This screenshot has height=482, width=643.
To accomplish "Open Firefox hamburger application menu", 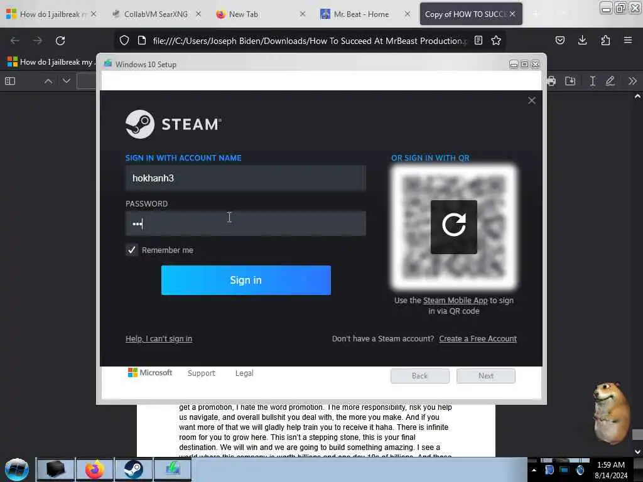I will pyautogui.click(x=627, y=40).
